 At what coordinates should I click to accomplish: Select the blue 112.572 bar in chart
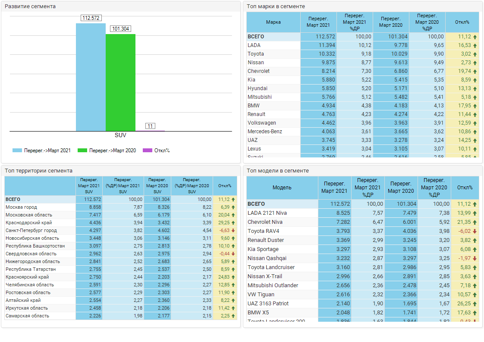coord(91,78)
